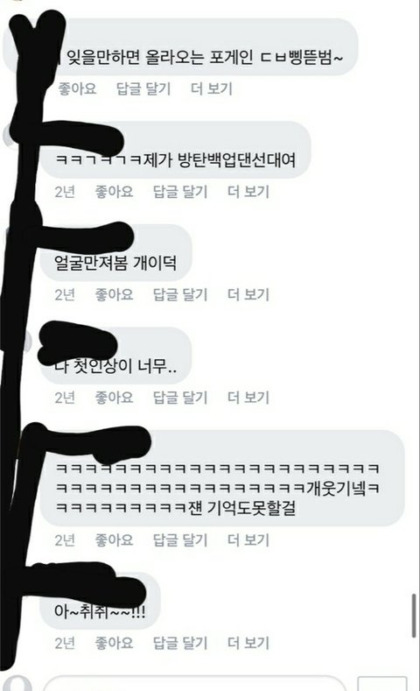
Task: Click the vertical scrollbar thumb at the right edge
Action: pyautogui.click(x=414, y=616)
